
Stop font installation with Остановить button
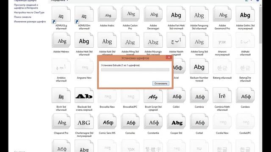(x=161, y=84)
